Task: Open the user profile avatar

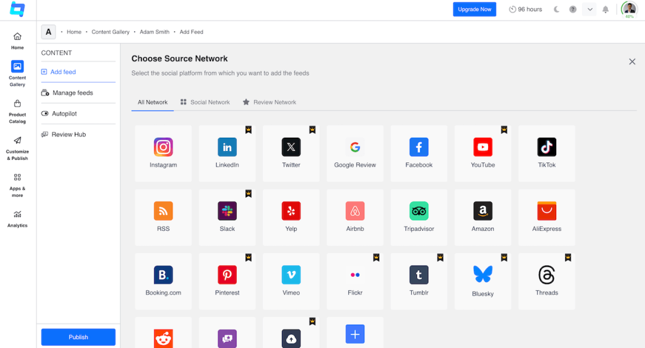Action: [x=629, y=9]
